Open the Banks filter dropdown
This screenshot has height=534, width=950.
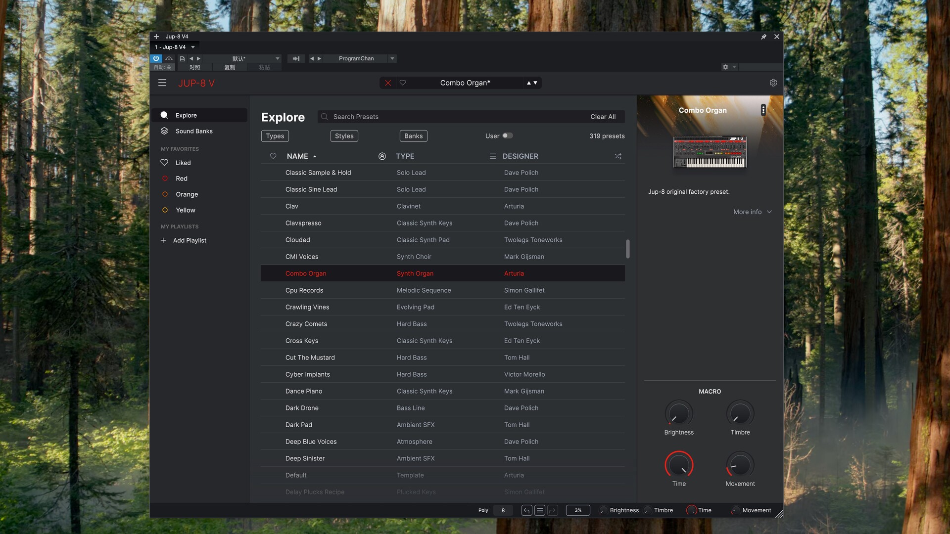[414, 136]
